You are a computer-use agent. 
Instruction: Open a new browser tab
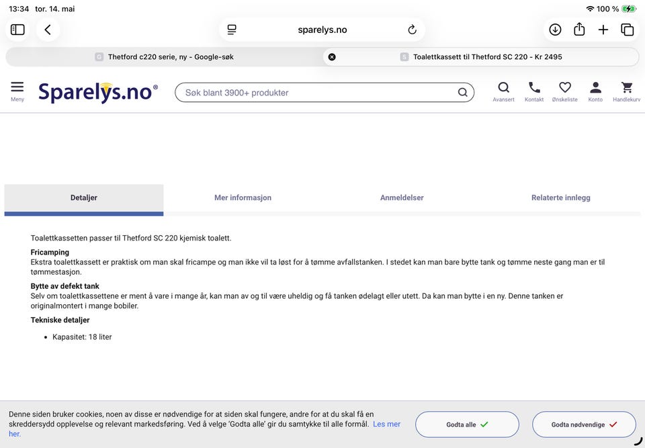603,30
